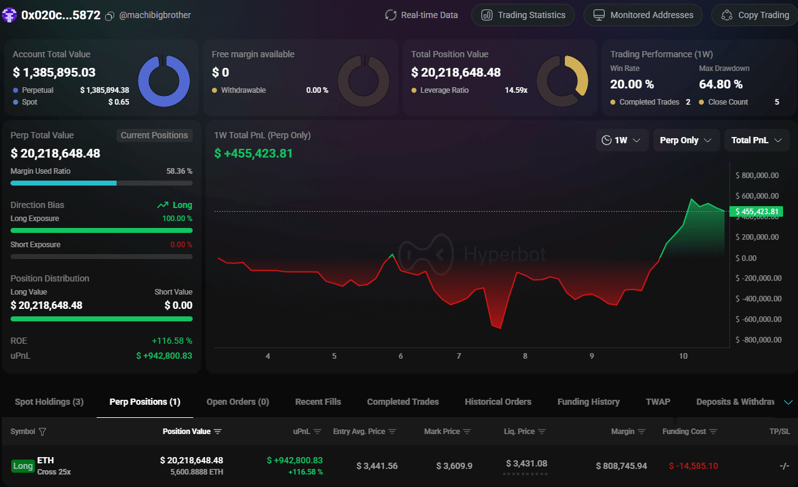The height and width of the screenshot is (487, 798).
Task: Open the Completed Trades tab
Action: 403,402
